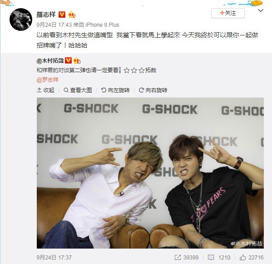Rotate the image right with 向右旋转
Screen dimensions: 272x264
(153, 90)
